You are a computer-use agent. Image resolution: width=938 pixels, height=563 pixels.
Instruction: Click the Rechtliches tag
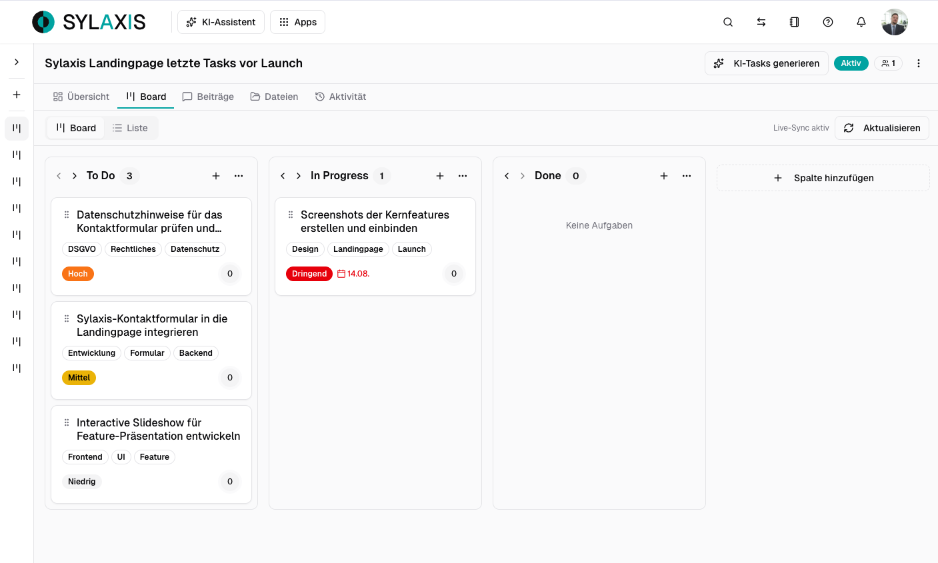point(133,249)
